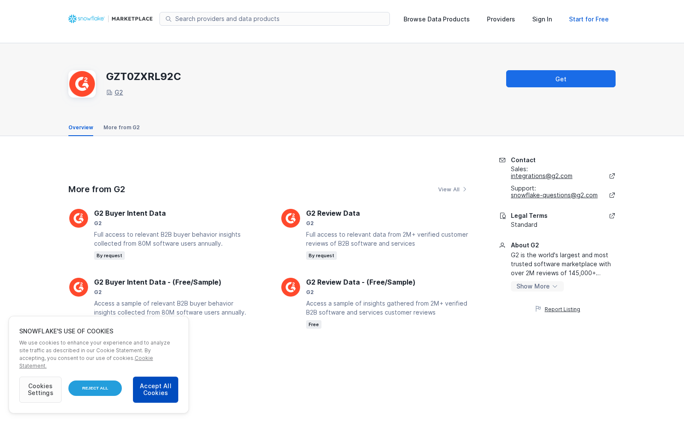Open G2 Review Data - (Free/Sample) title
Viewport: 684px width, 428px height.
click(x=361, y=282)
